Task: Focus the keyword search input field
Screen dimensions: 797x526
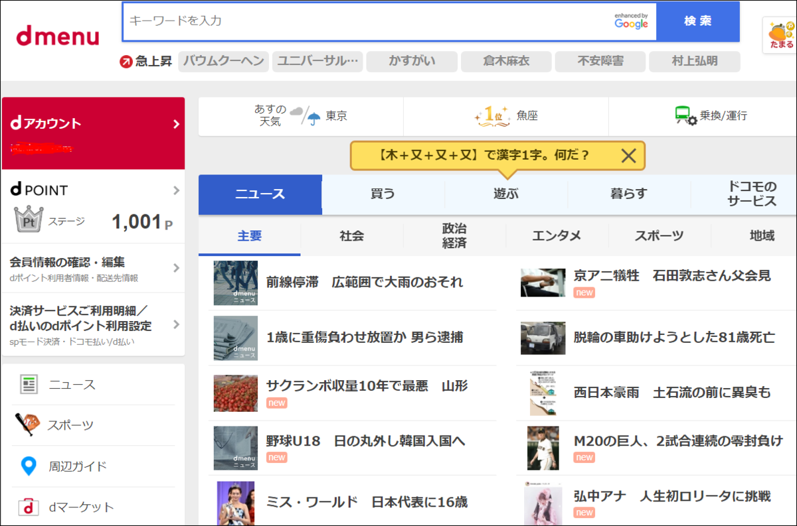Action: [389, 21]
